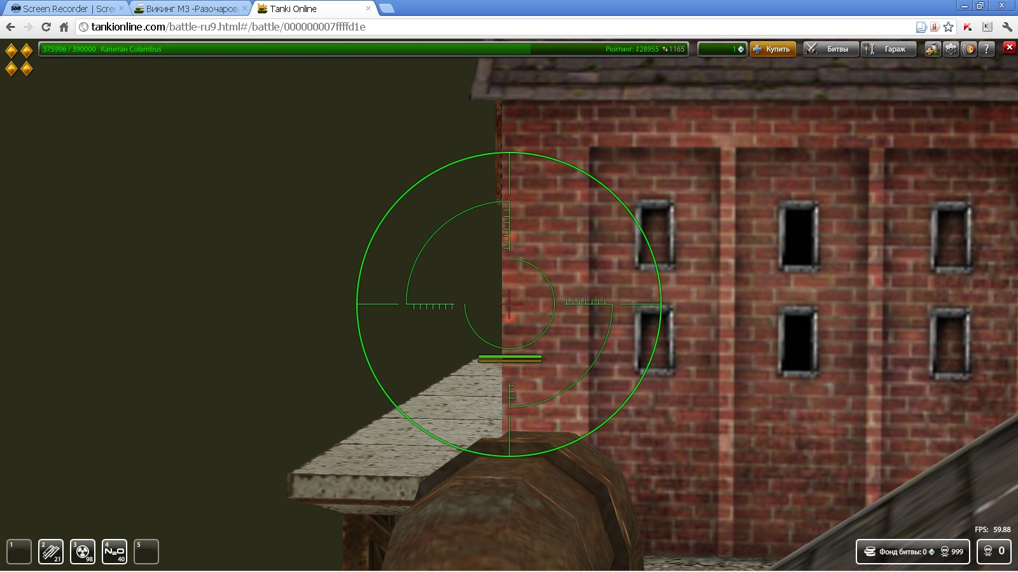Open the help question mark icon

[x=986, y=49]
